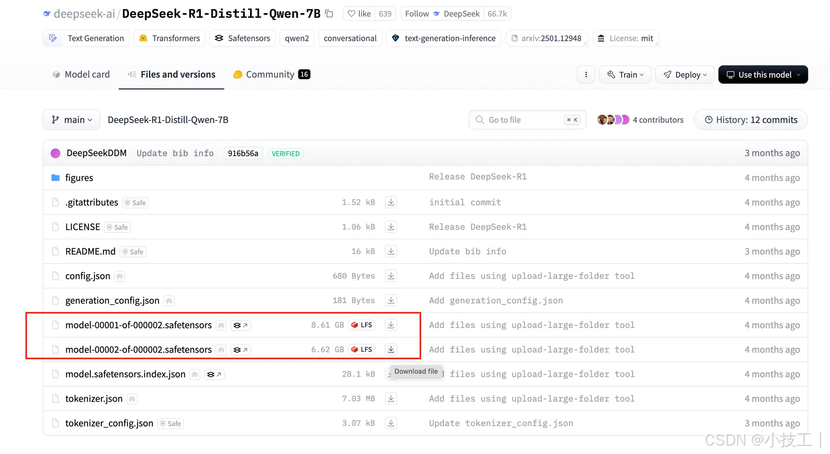Image resolution: width=830 pixels, height=454 pixels.
Task: Open safetensors viewer for model-00002 file
Action: click(x=240, y=349)
